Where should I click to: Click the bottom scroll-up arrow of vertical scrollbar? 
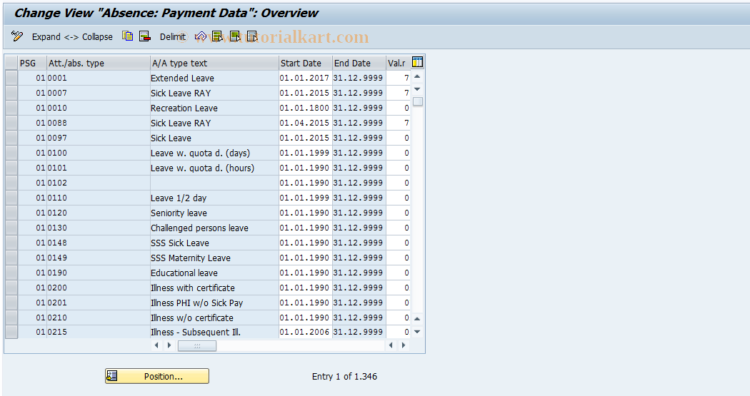click(x=417, y=319)
